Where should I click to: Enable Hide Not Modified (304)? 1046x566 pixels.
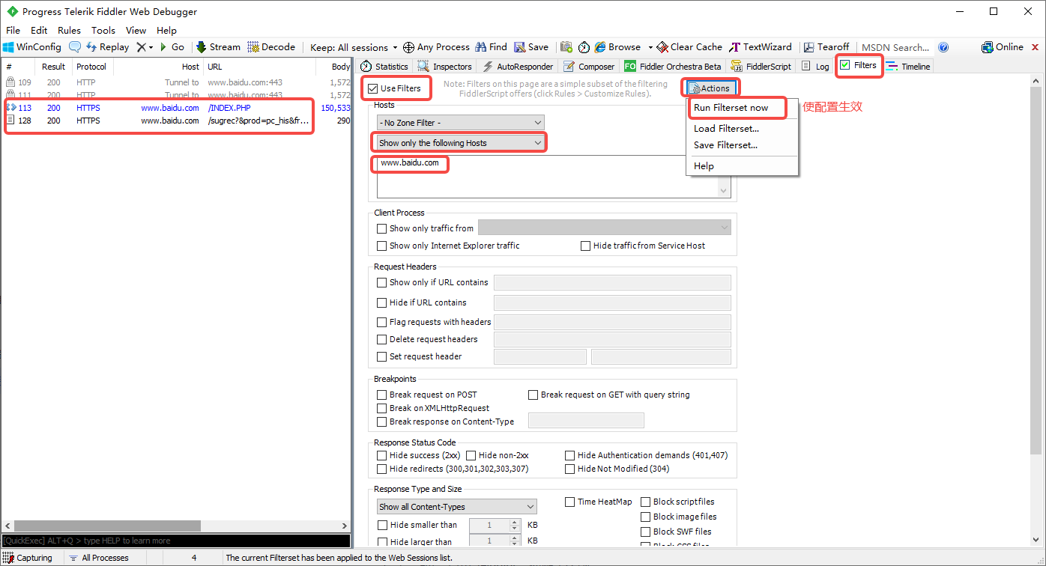(570, 469)
